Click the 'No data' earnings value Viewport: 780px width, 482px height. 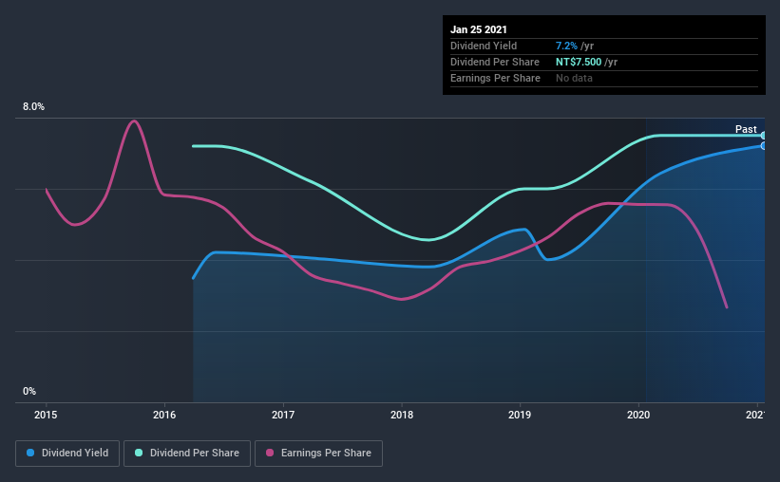[x=574, y=78]
